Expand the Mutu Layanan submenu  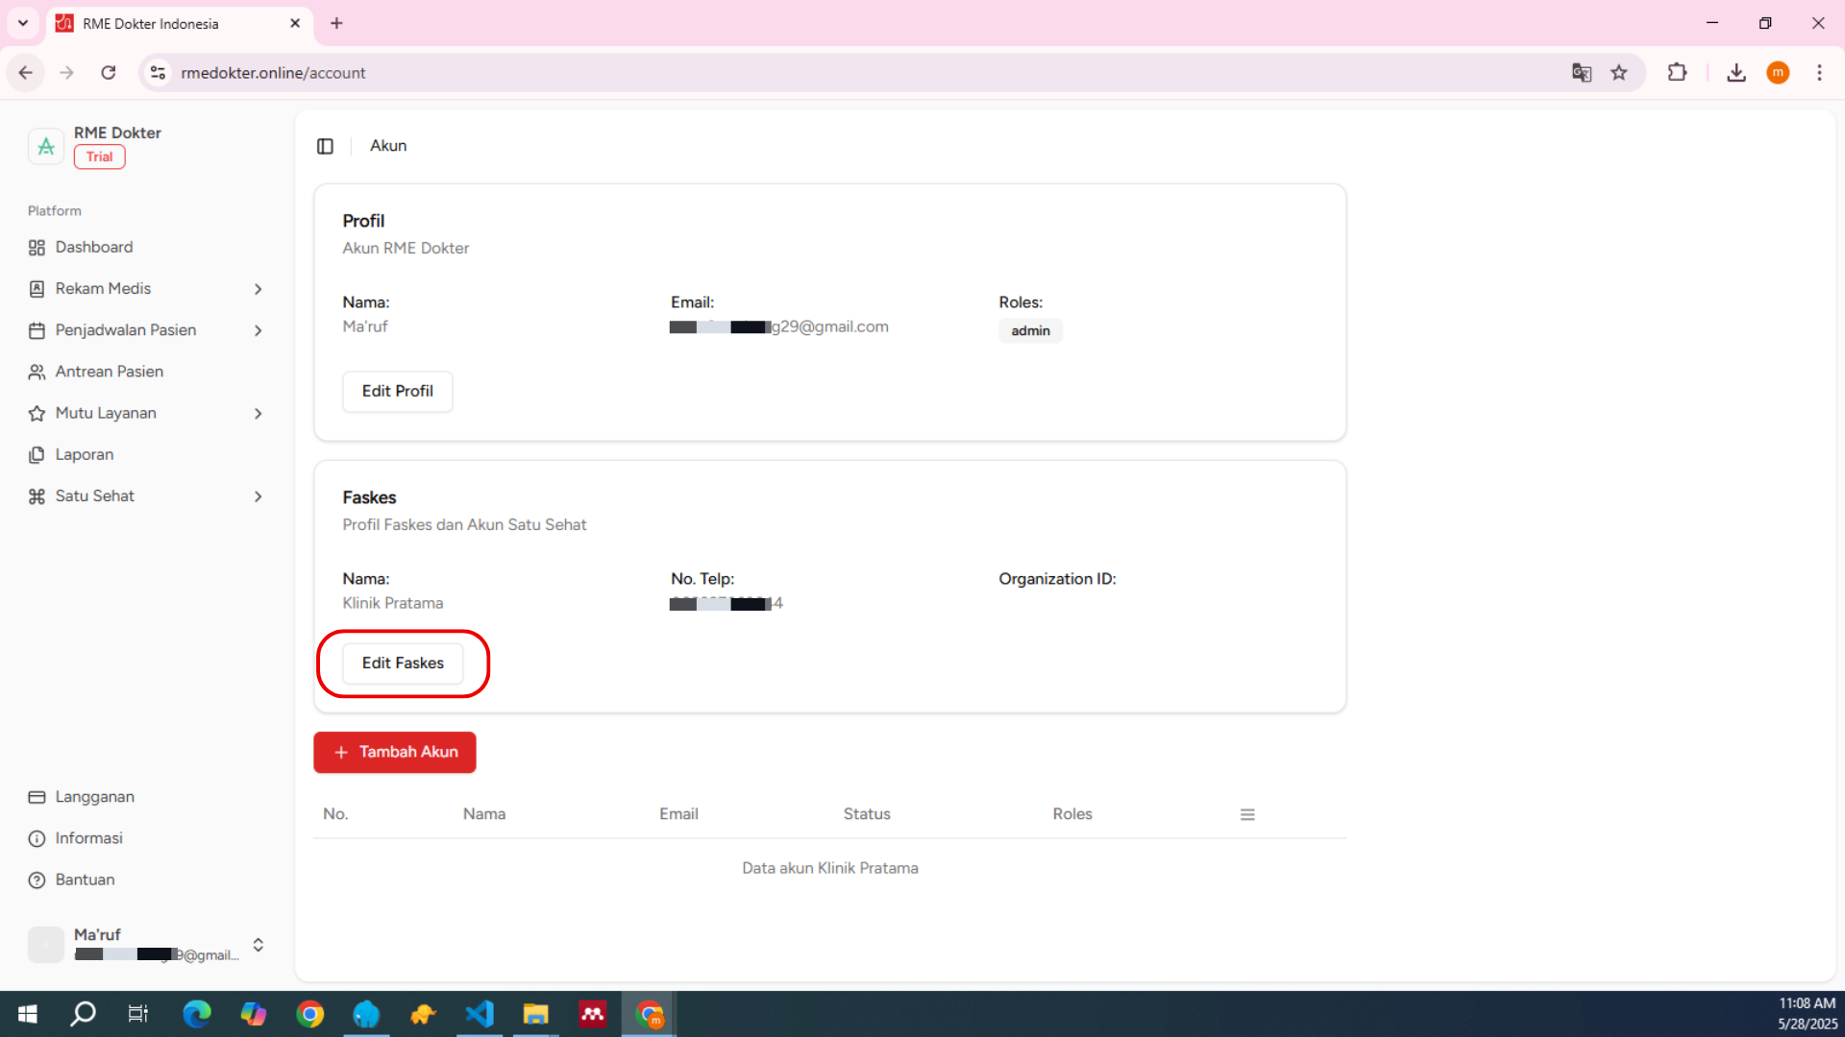point(258,414)
